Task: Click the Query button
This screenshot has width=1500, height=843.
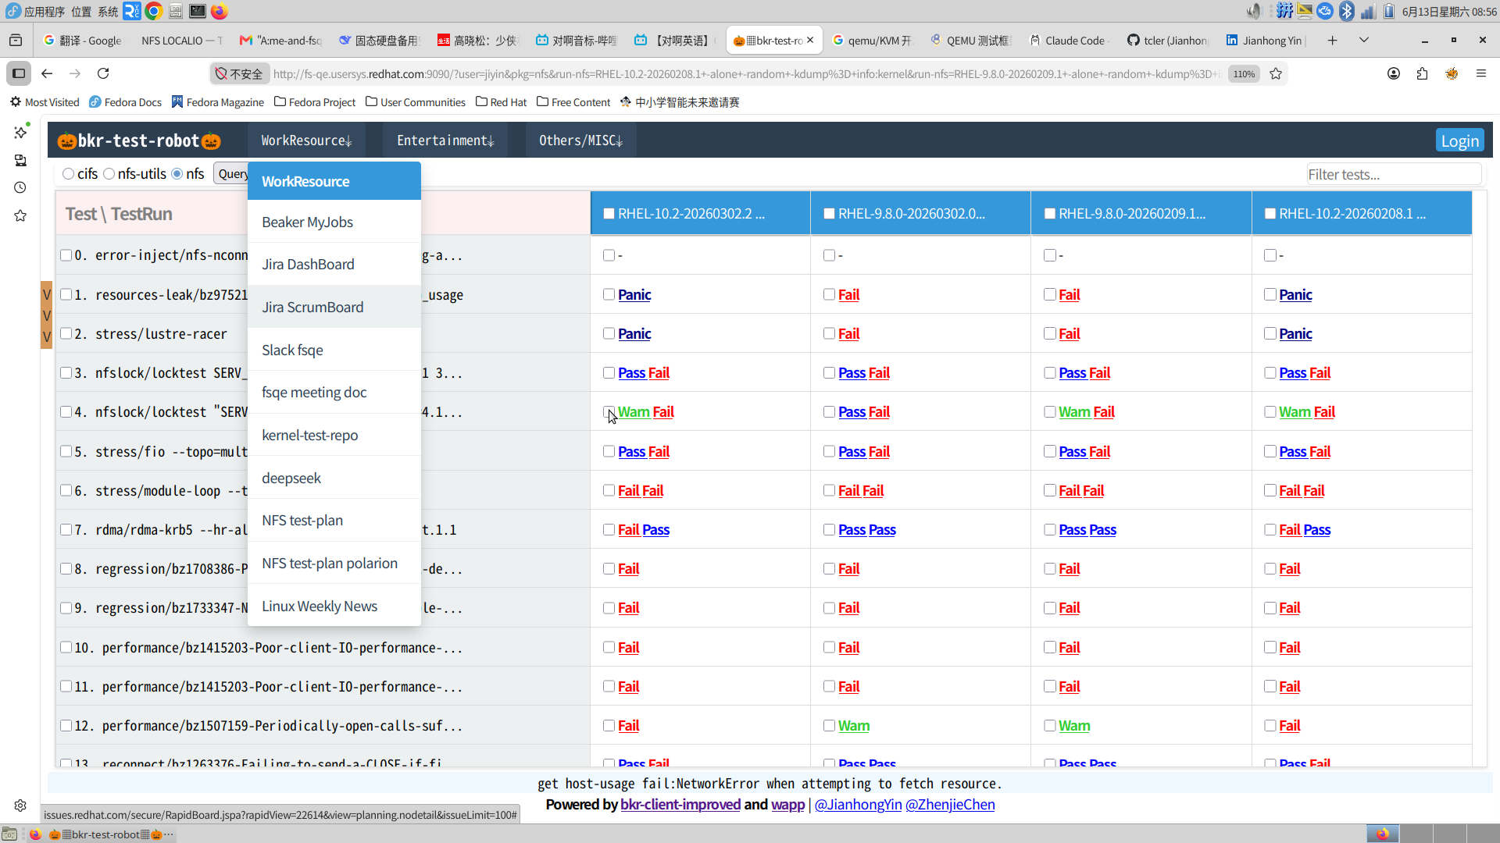Action: tap(232, 174)
